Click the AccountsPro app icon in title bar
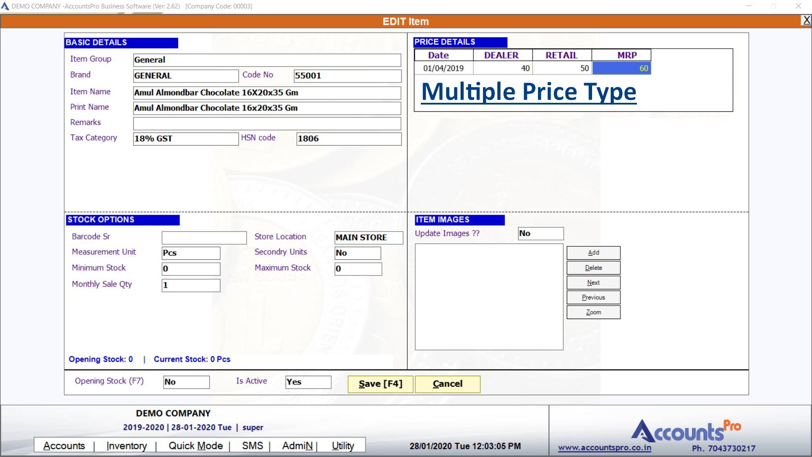 5,6
